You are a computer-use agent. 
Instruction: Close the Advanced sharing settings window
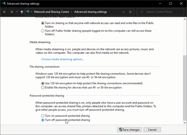pyautogui.click(x=181, y=4)
